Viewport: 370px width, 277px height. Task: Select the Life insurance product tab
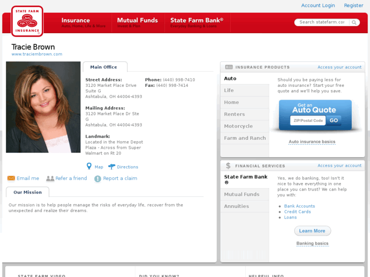tap(245, 90)
